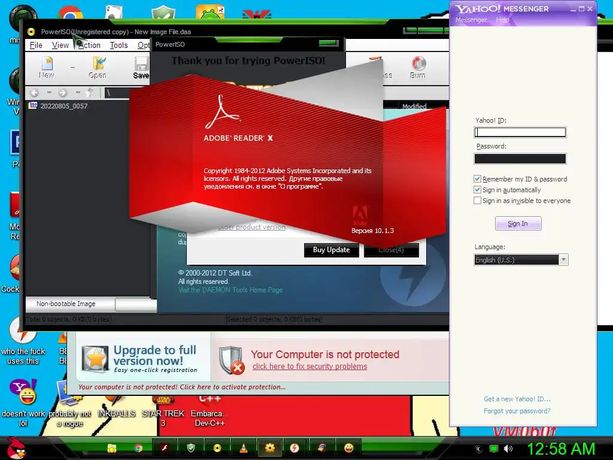613x460 pixels.
Task: Uncheck Sign in automatically
Action: click(477, 190)
